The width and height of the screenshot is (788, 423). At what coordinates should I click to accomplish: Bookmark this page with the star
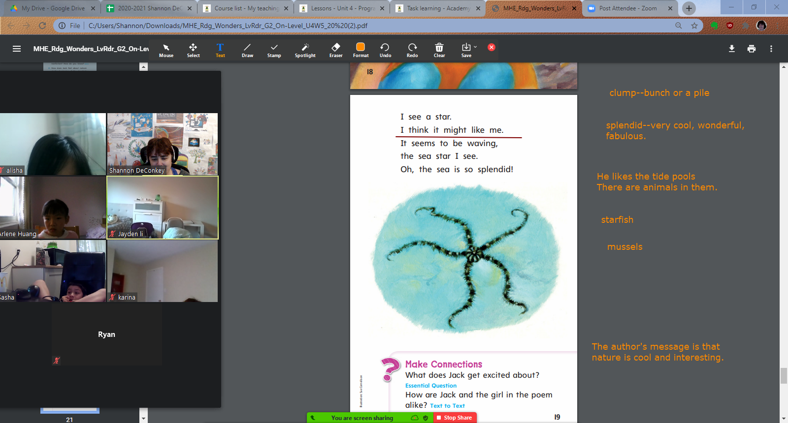point(694,26)
